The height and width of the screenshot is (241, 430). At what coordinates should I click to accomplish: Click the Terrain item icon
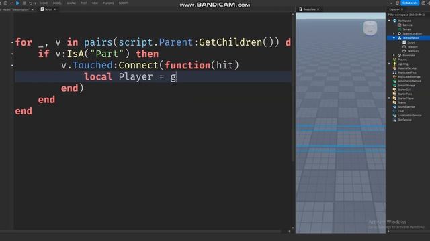[x=399, y=29]
